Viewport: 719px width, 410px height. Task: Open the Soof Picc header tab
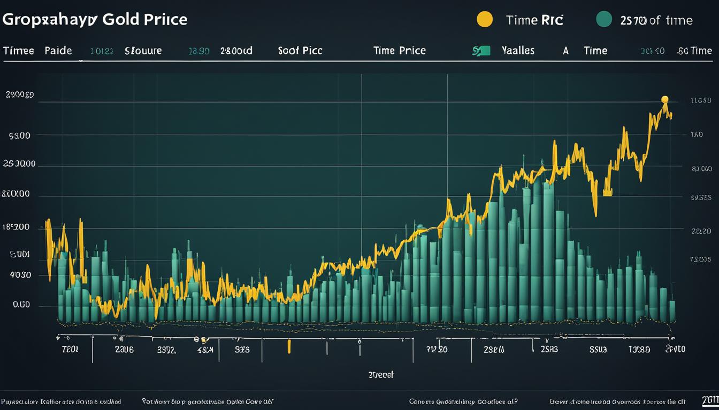300,51
